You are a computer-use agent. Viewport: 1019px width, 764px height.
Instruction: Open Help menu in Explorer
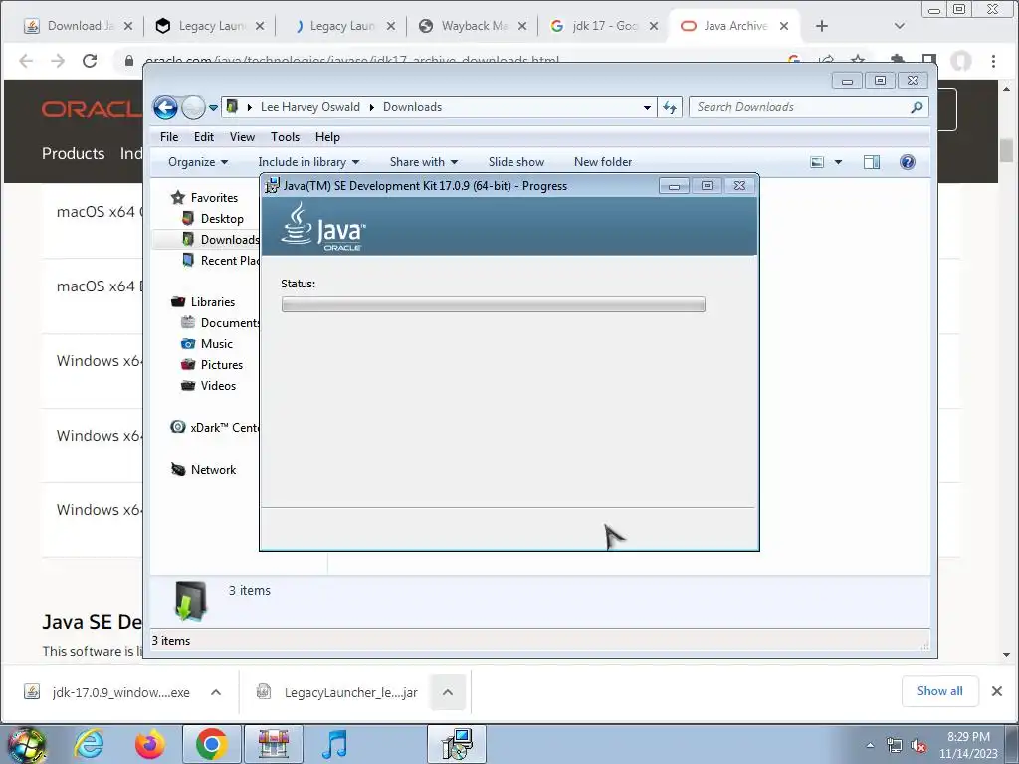(x=327, y=137)
